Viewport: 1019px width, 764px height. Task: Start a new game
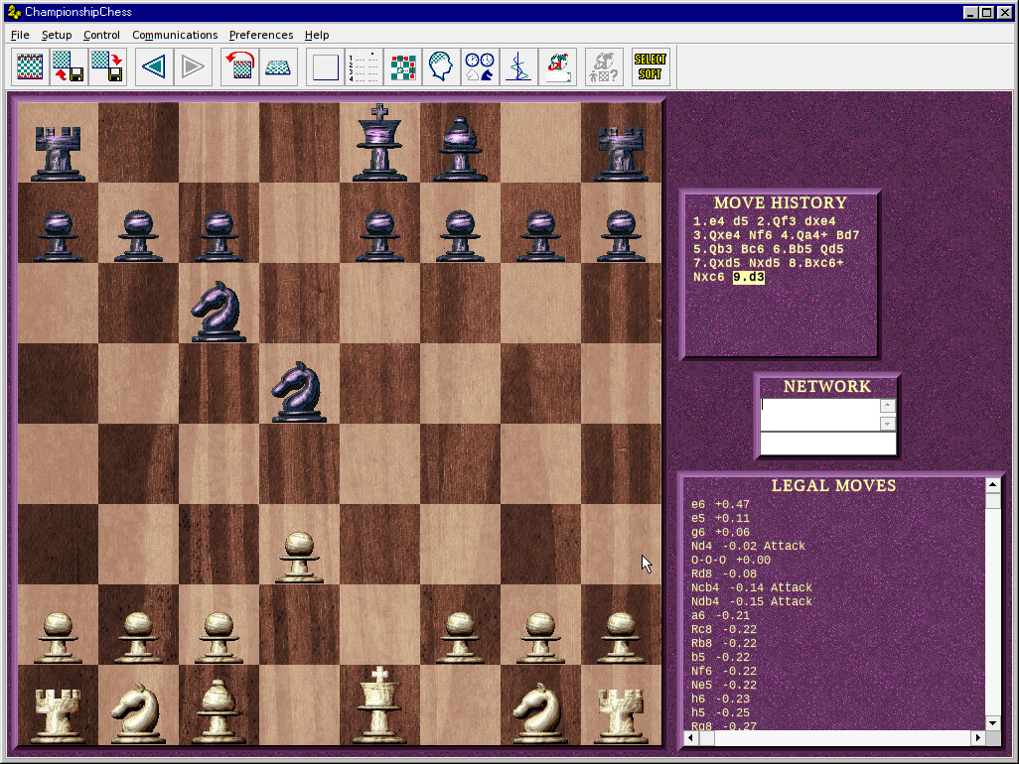click(x=29, y=65)
